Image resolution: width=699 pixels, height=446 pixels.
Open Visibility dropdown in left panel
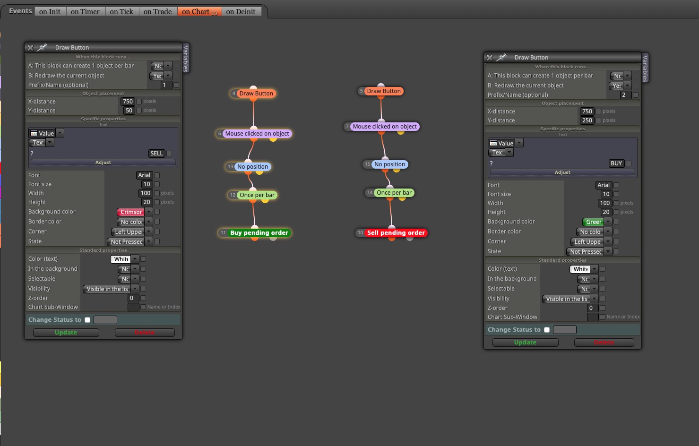pyautogui.click(x=111, y=289)
